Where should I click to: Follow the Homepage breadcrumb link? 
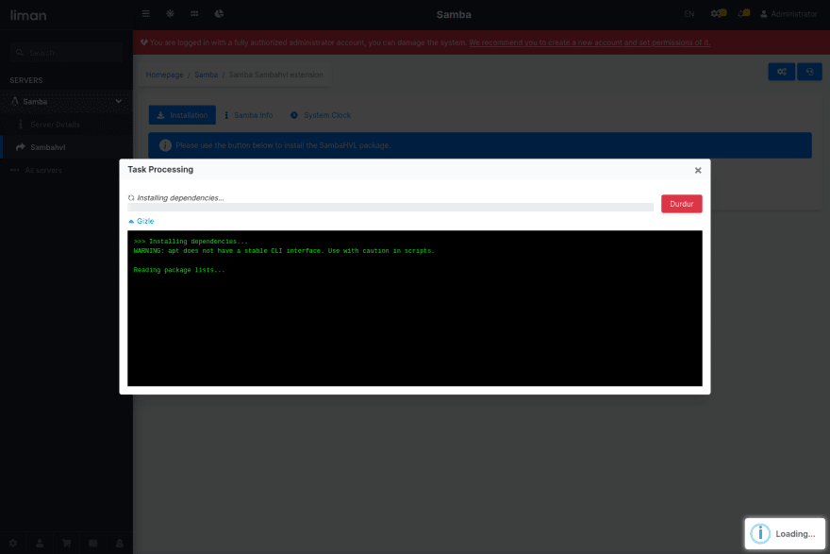[x=165, y=75]
